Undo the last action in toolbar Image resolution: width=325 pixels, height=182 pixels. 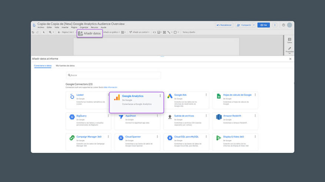coord(33,32)
